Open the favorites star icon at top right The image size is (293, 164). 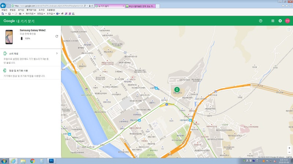(287, 6)
